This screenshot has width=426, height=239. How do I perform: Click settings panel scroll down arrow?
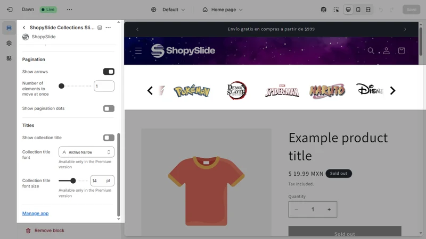118,219
